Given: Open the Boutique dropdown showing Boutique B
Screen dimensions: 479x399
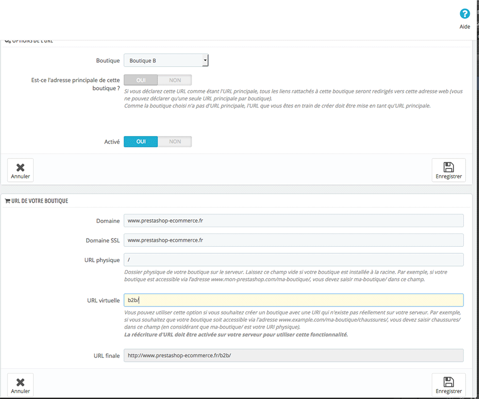Looking at the screenshot, I should click(166, 61).
